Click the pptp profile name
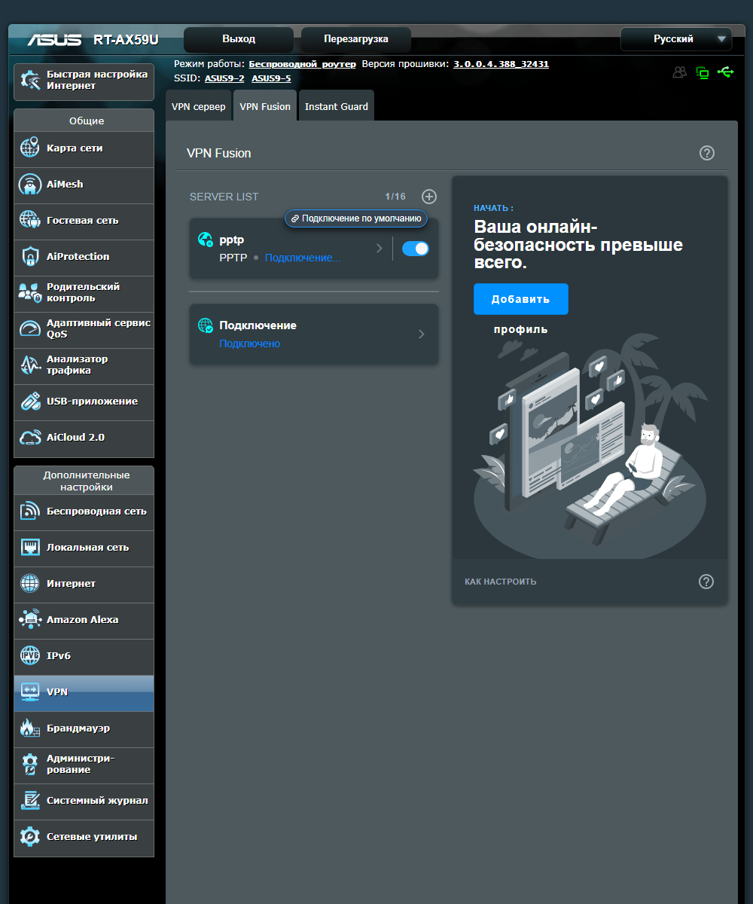 click(231, 240)
